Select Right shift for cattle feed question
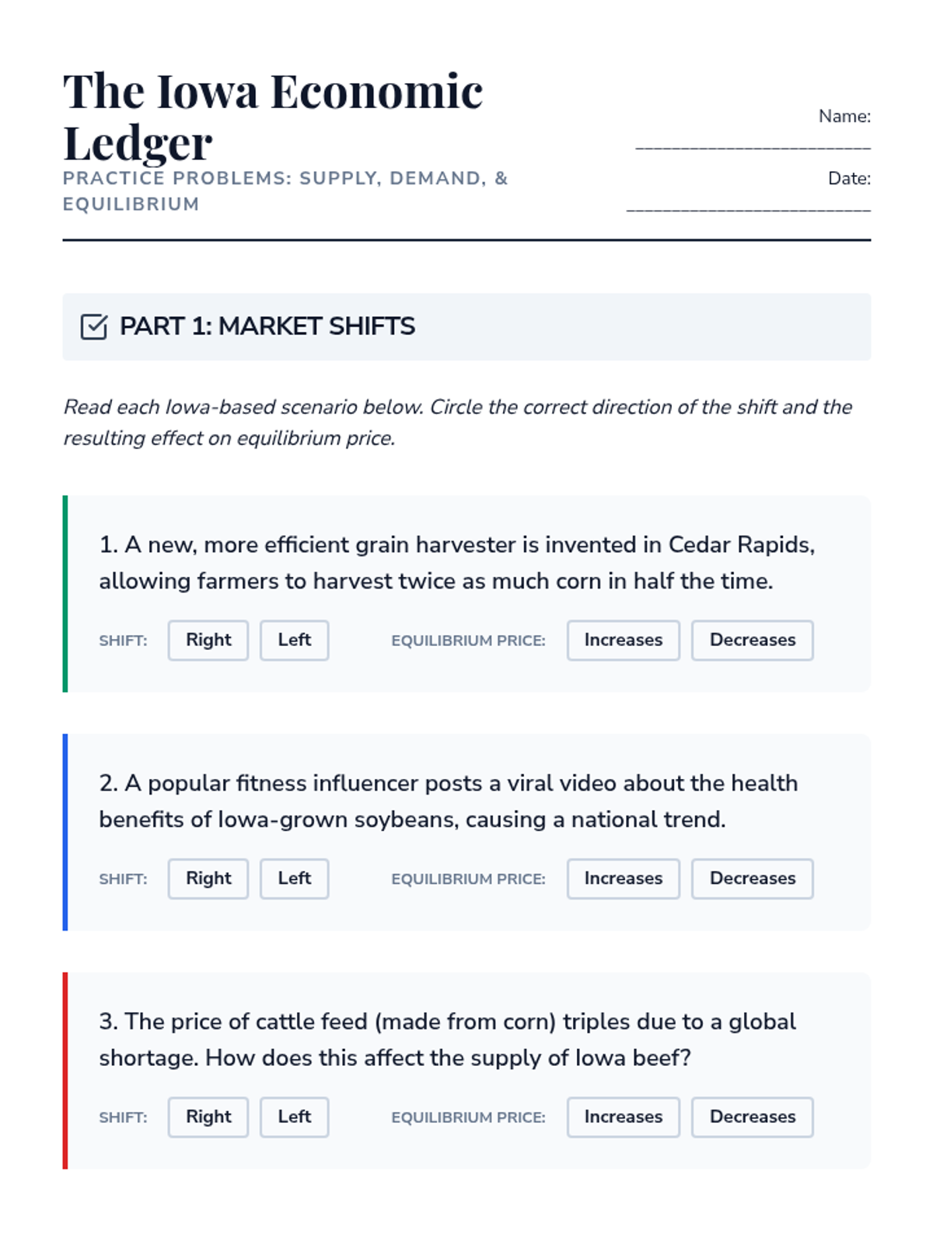 coord(208,1117)
